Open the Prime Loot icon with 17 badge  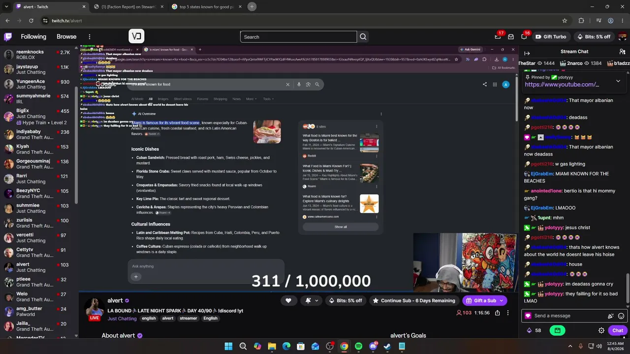(x=498, y=36)
